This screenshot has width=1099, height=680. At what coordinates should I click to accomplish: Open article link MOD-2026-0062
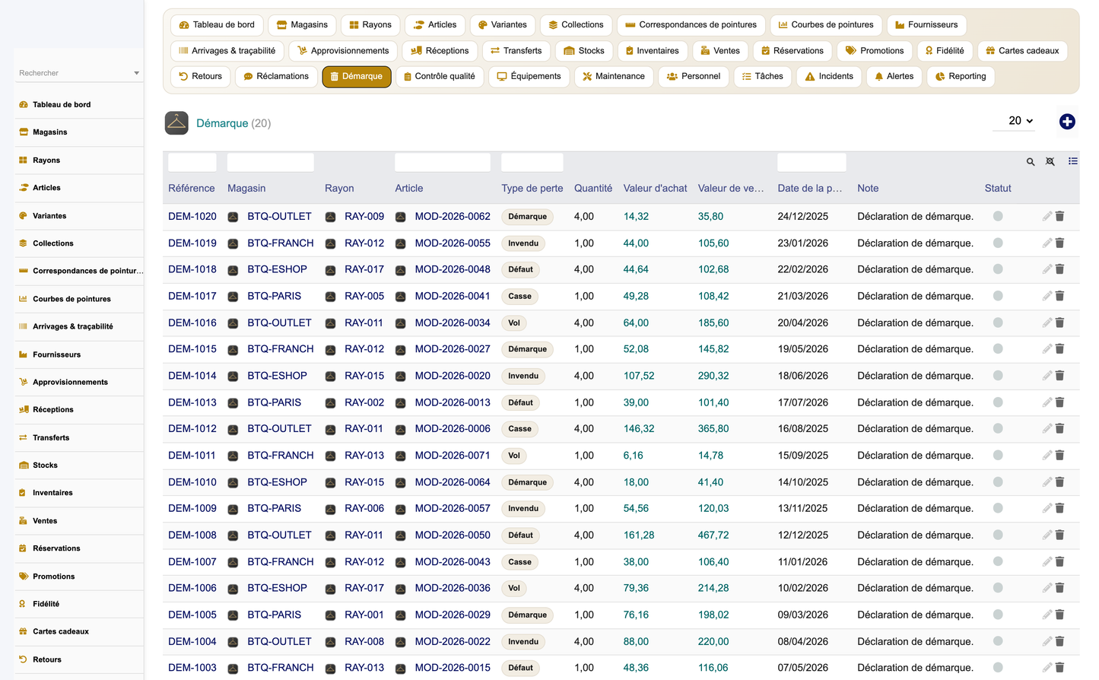[453, 217]
